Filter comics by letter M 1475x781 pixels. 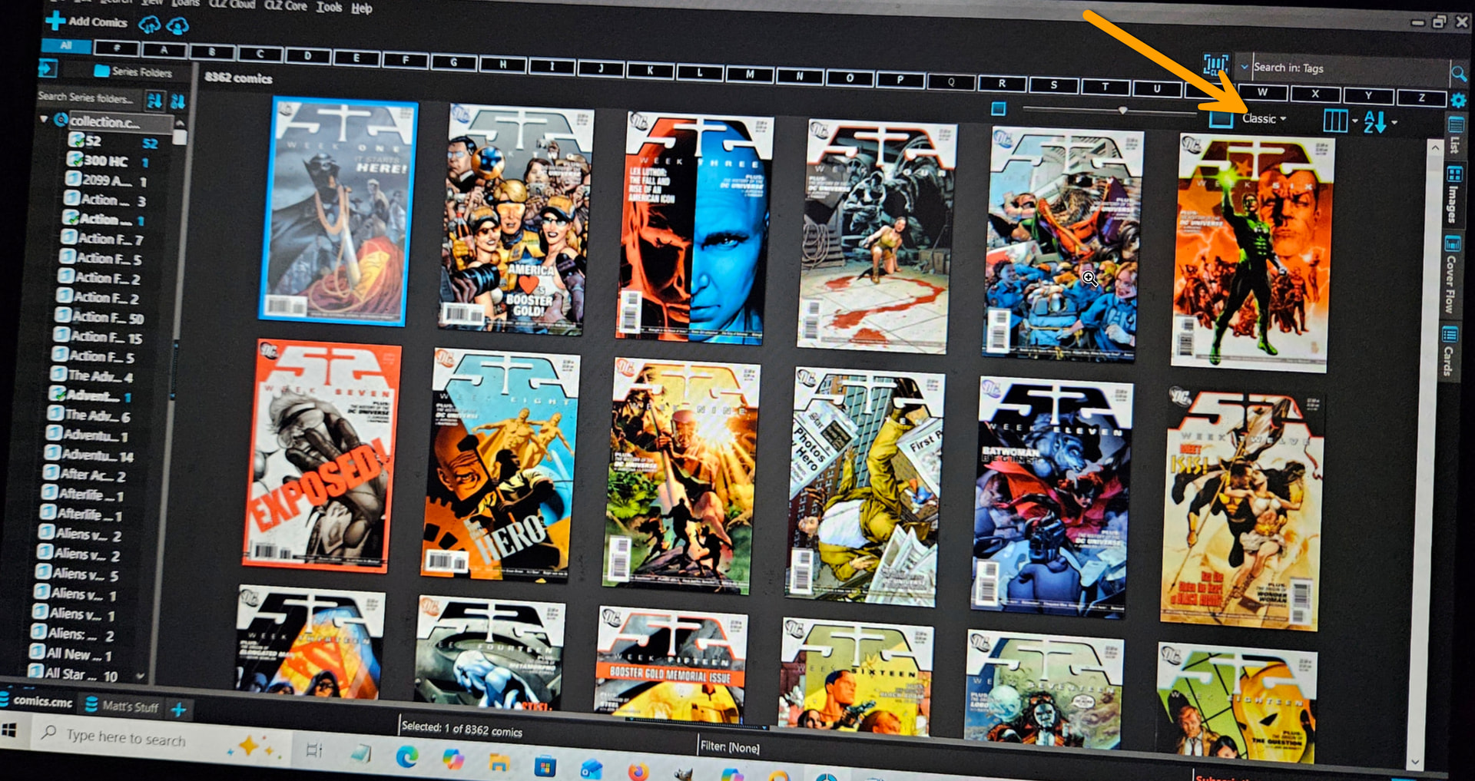749,74
